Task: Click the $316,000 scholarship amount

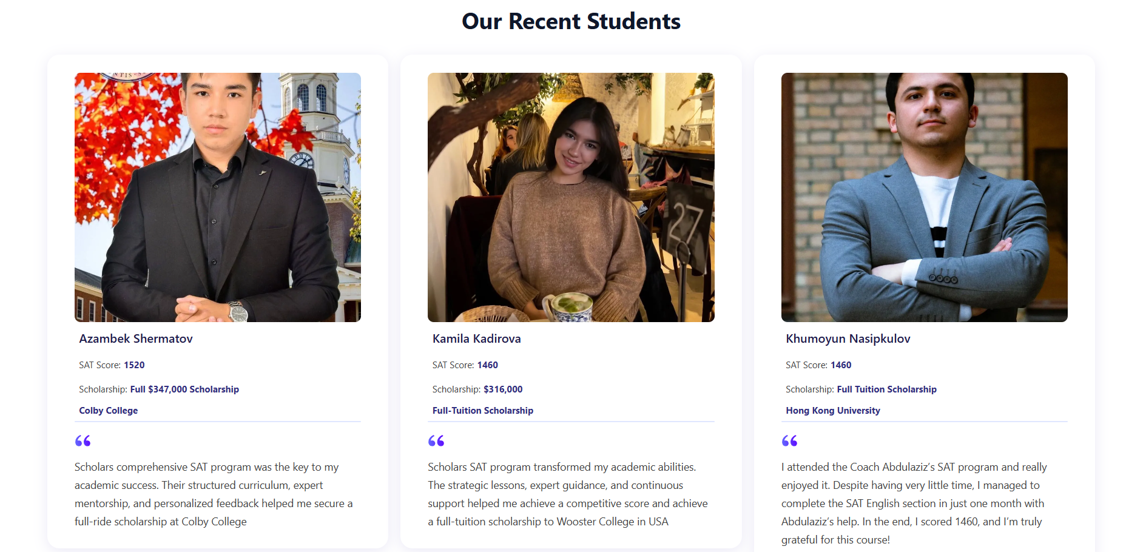Action: point(503,389)
